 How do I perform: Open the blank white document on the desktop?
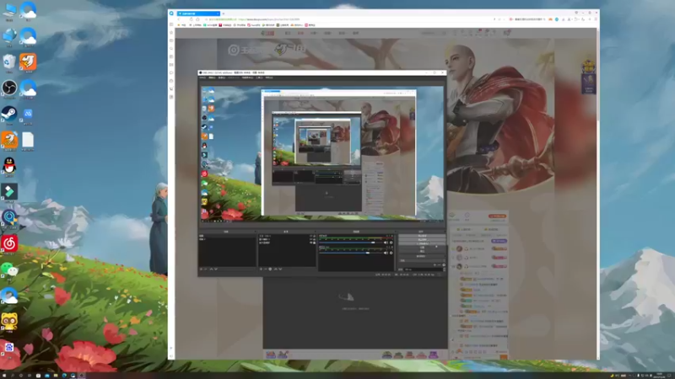point(28,140)
